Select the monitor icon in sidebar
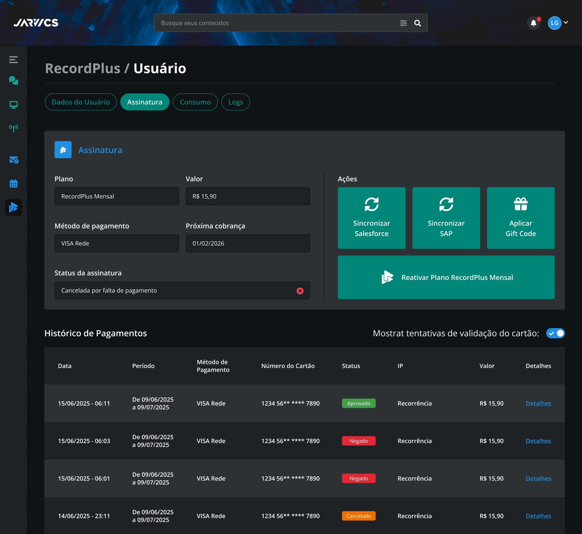582x534 pixels. [14, 105]
